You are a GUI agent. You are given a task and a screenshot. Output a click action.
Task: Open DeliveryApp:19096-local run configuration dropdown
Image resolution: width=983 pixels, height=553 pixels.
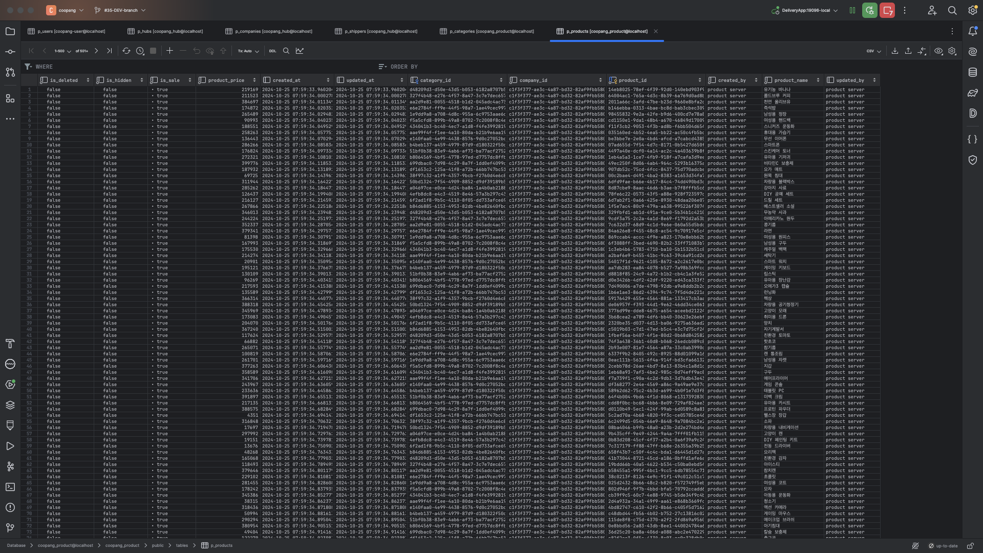pos(804,10)
